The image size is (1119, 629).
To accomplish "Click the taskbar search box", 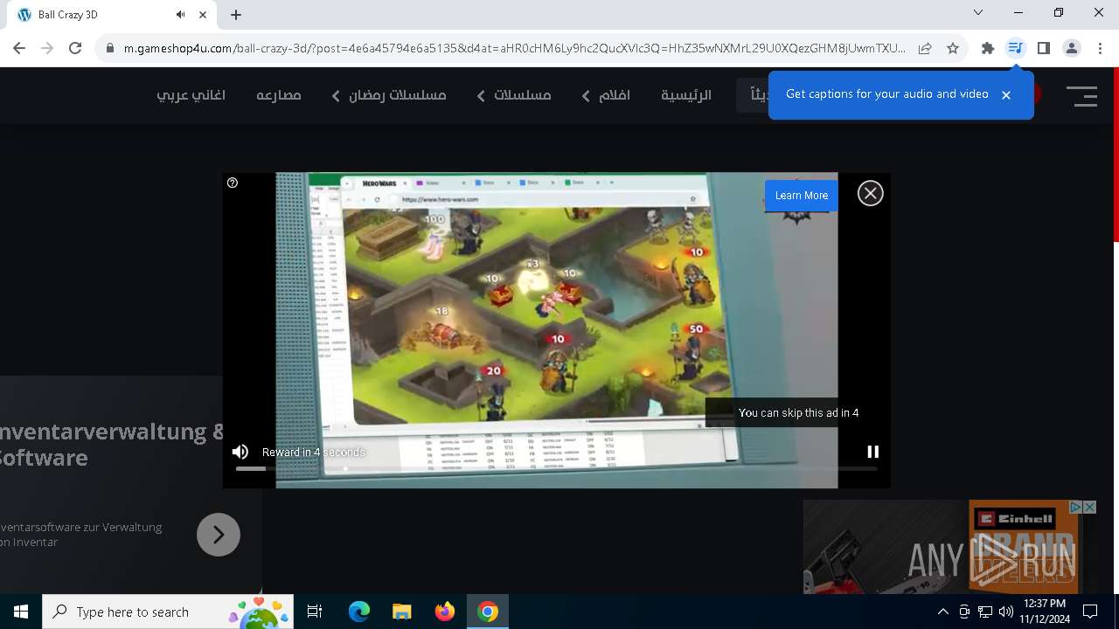I will (x=168, y=612).
